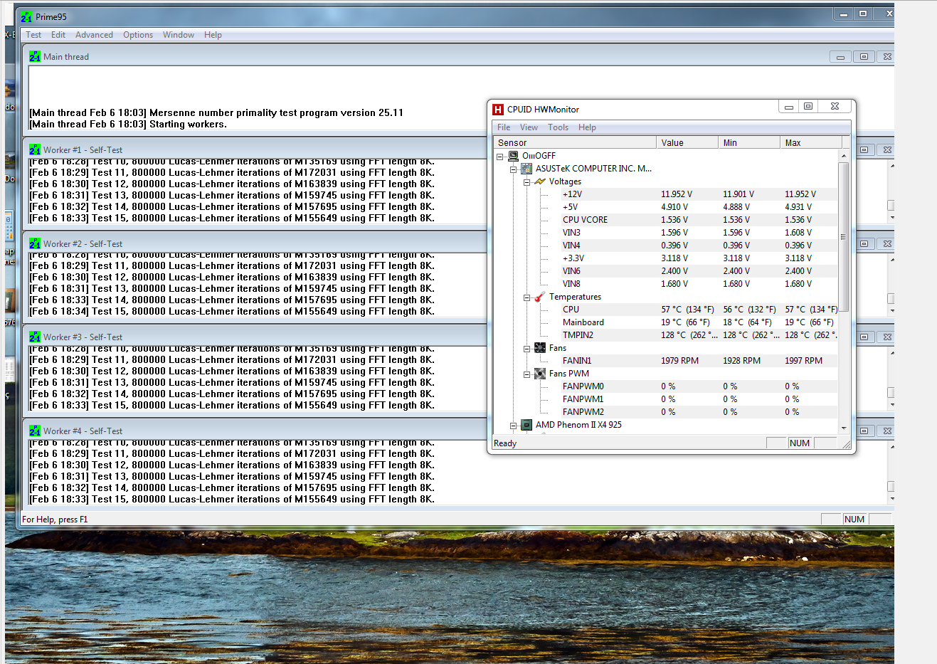Click the Prime95 icon in the title bar
Viewport: 937px width, 664px height.
click(x=26, y=17)
